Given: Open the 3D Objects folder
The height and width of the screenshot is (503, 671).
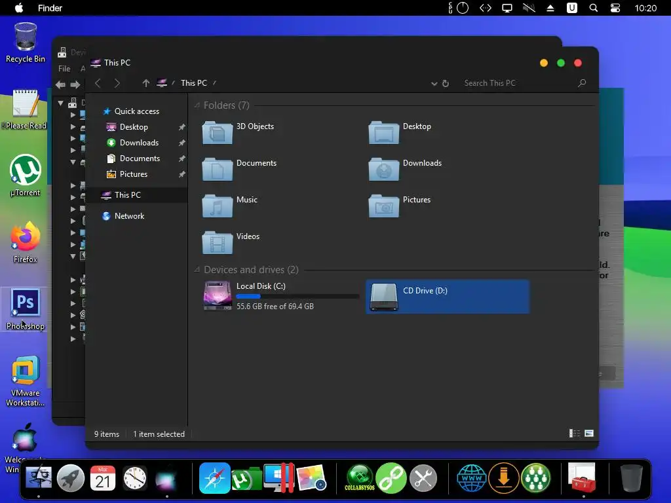Looking at the screenshot, I should 238,132.
